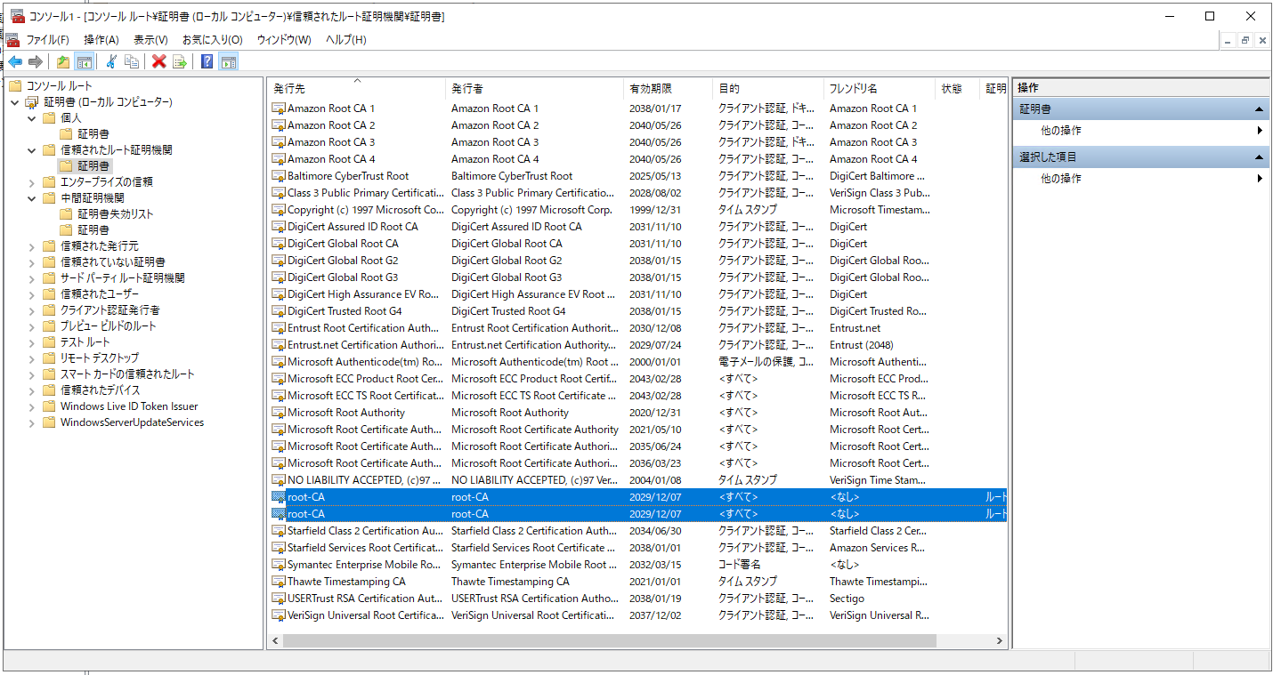The image size is (1273, 675).
Task: Select the リモート デスクトップ tree item
Action: pos(100,358)
